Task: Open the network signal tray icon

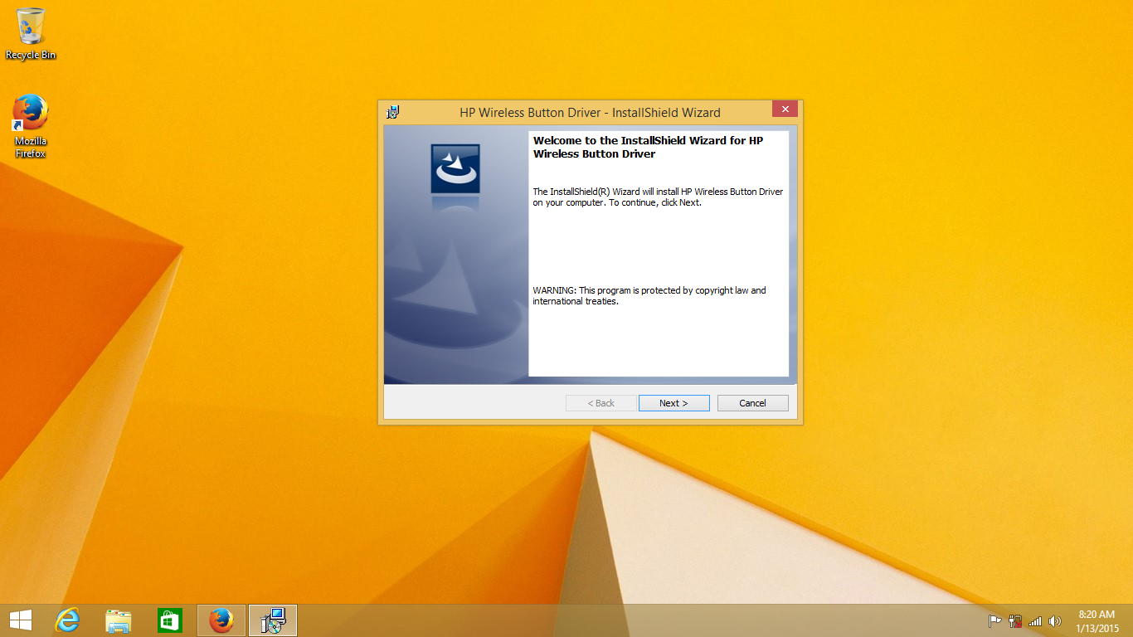Action: point(1034,620)
